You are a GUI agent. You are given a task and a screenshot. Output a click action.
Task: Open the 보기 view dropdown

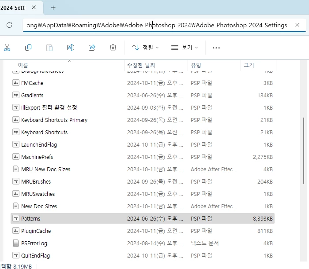click(x=185, y=48)
